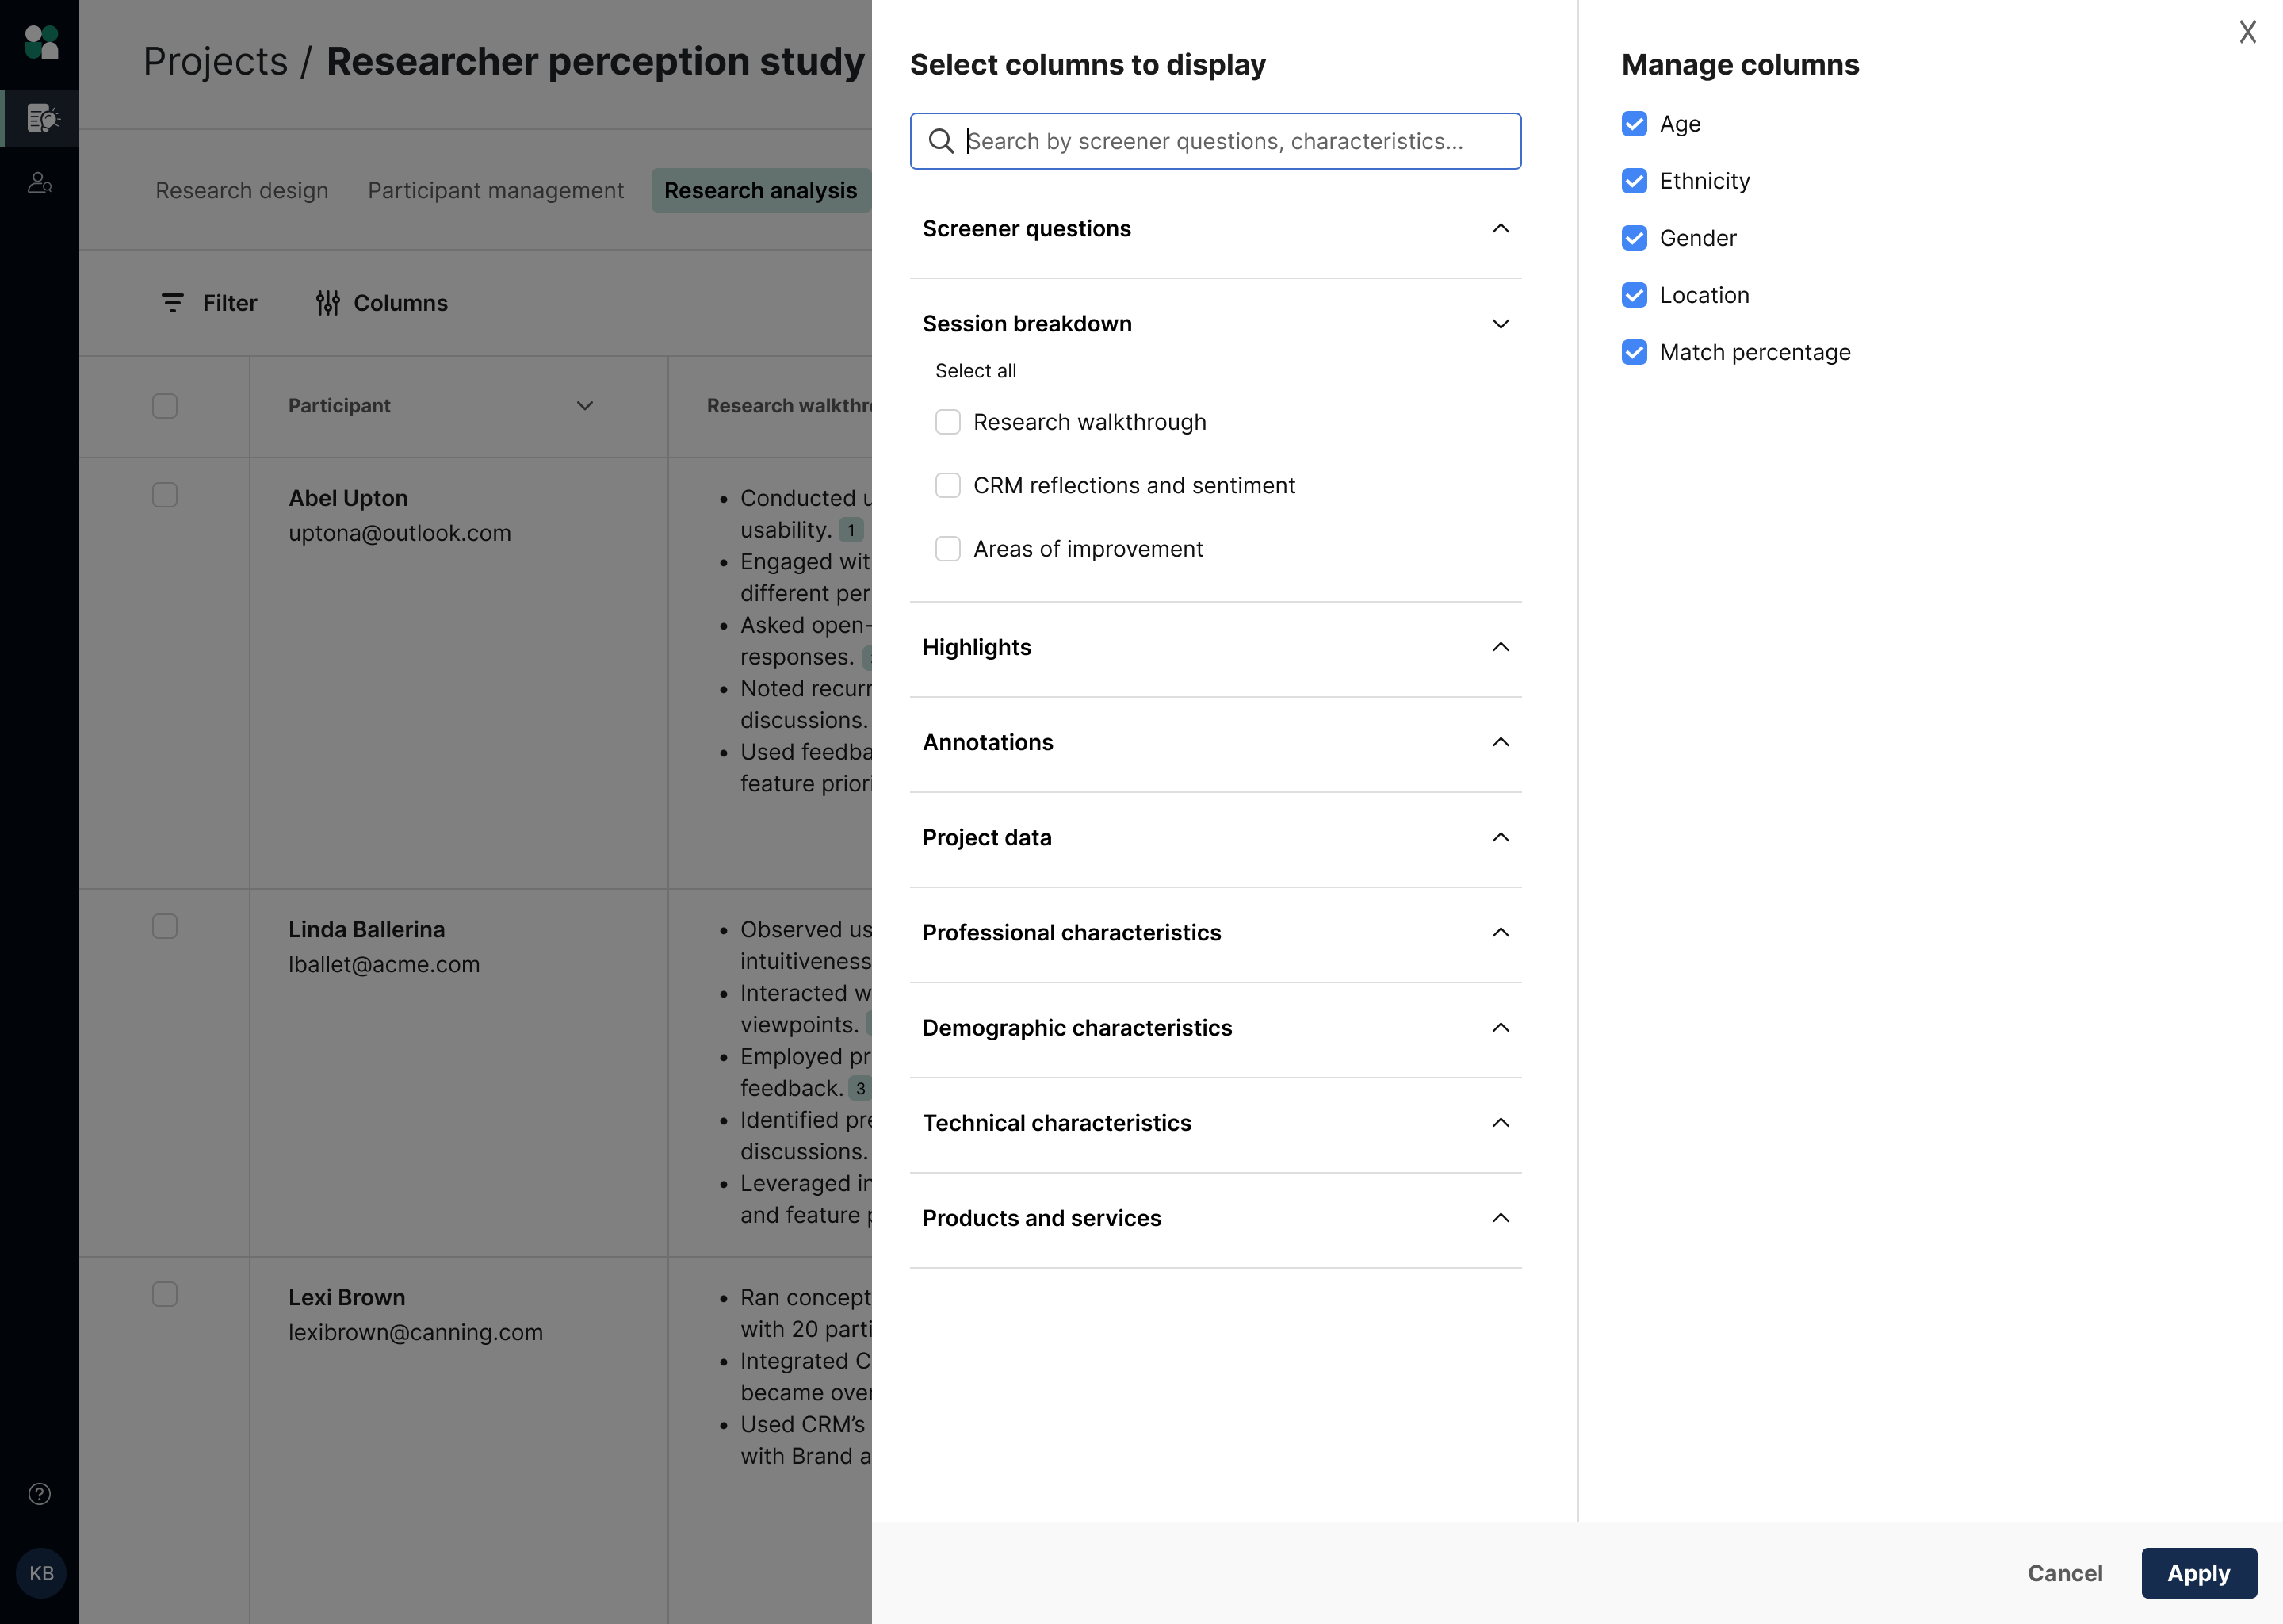
Task: Focus the screener questions search field
Action: click(1229, 141)
